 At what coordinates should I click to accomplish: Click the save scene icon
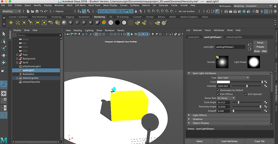click(37, 11)
